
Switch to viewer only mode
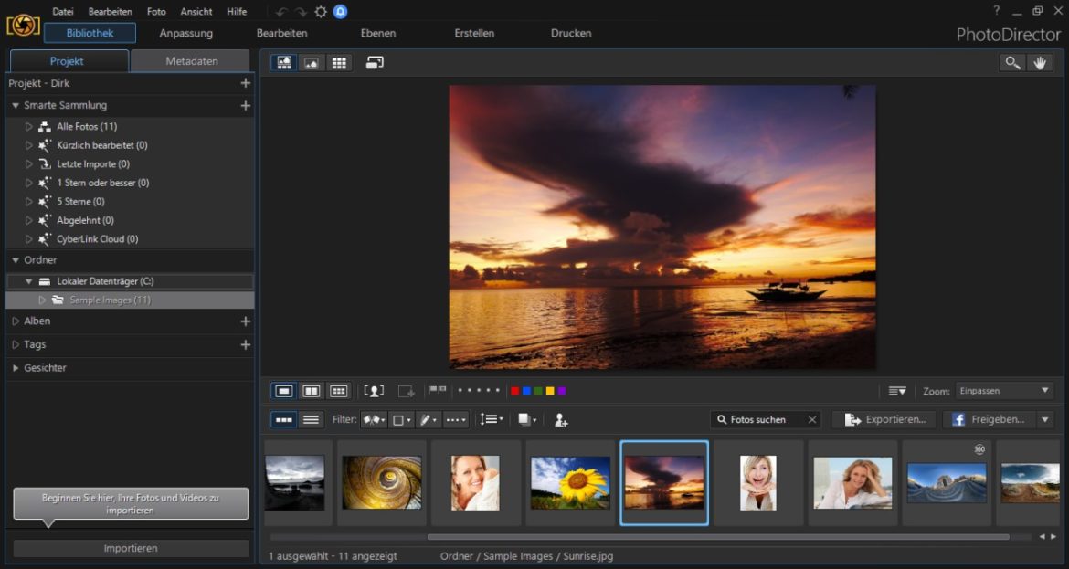point(311,63)
